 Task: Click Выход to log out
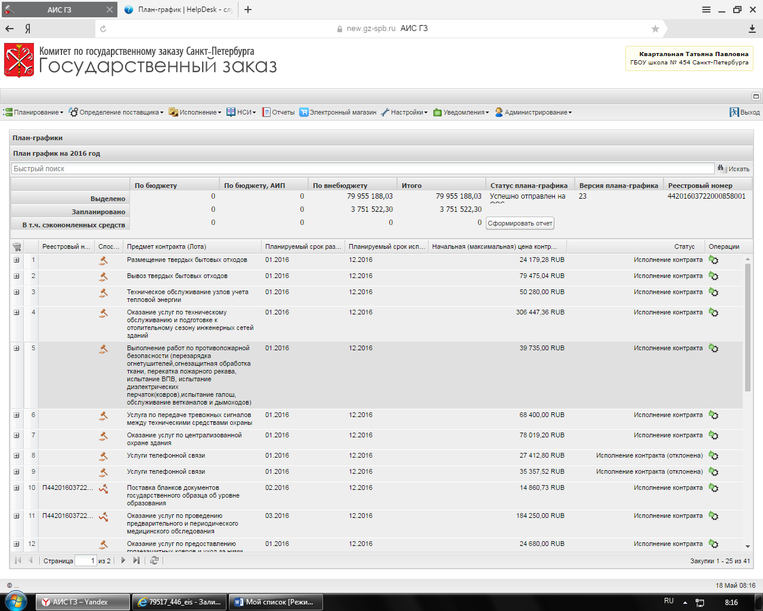click(x=745, y=112)
